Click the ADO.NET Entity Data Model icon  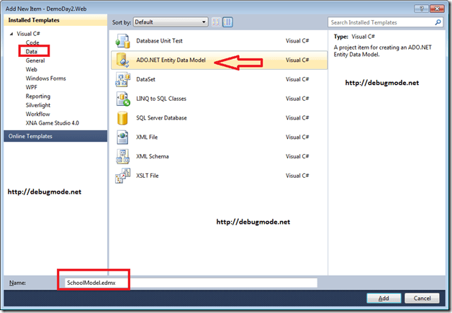[x=122, y=60]
